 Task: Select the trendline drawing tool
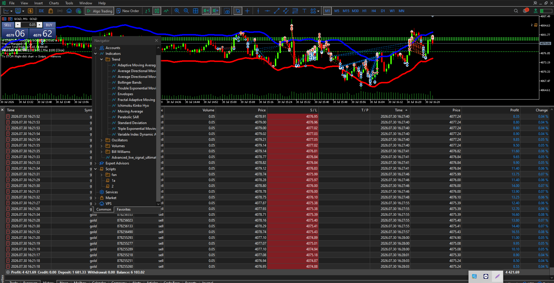coord(277,11)
